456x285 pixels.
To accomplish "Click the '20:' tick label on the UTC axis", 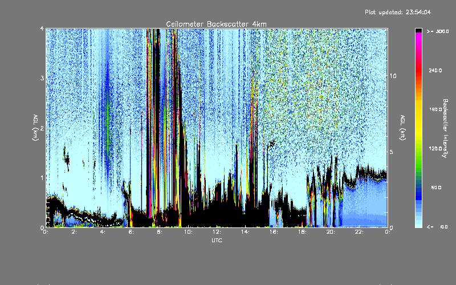I will pos(331,232).
